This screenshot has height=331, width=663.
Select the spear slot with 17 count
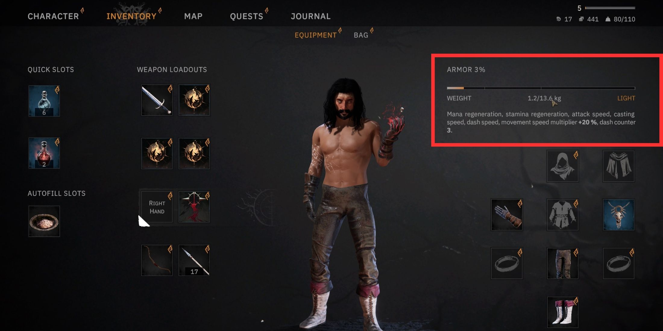(194, 260)
